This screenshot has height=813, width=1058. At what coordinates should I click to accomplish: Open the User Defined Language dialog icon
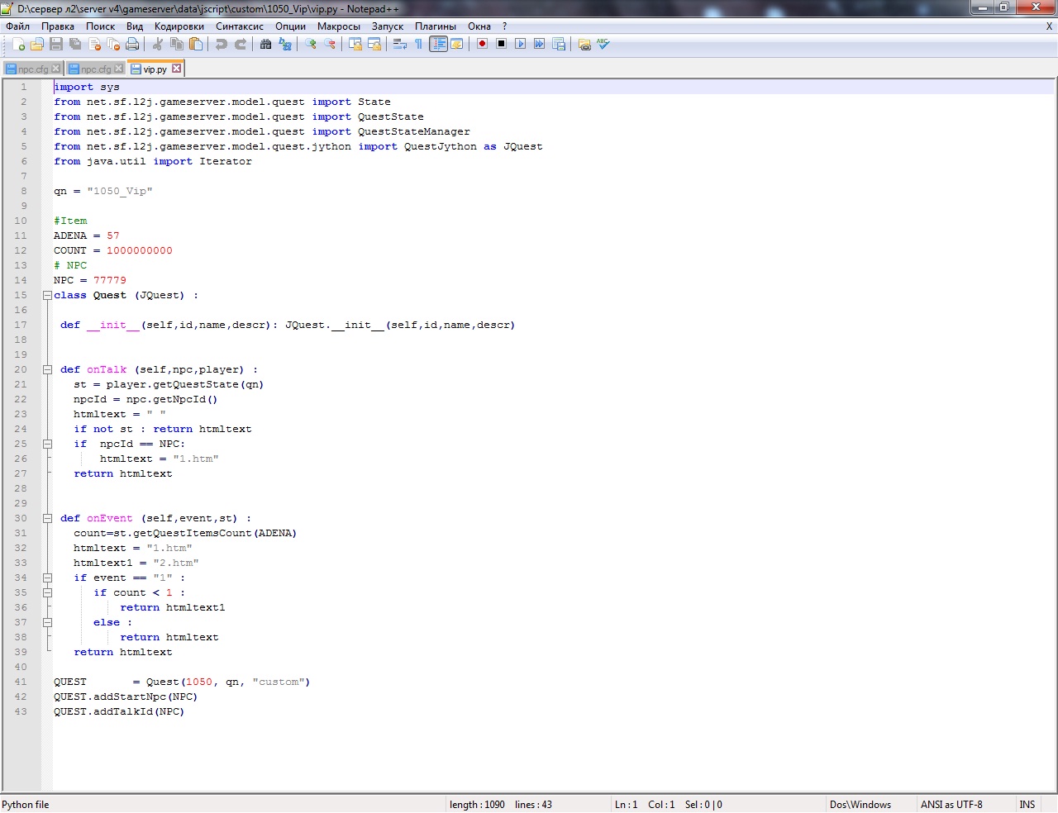456,44
